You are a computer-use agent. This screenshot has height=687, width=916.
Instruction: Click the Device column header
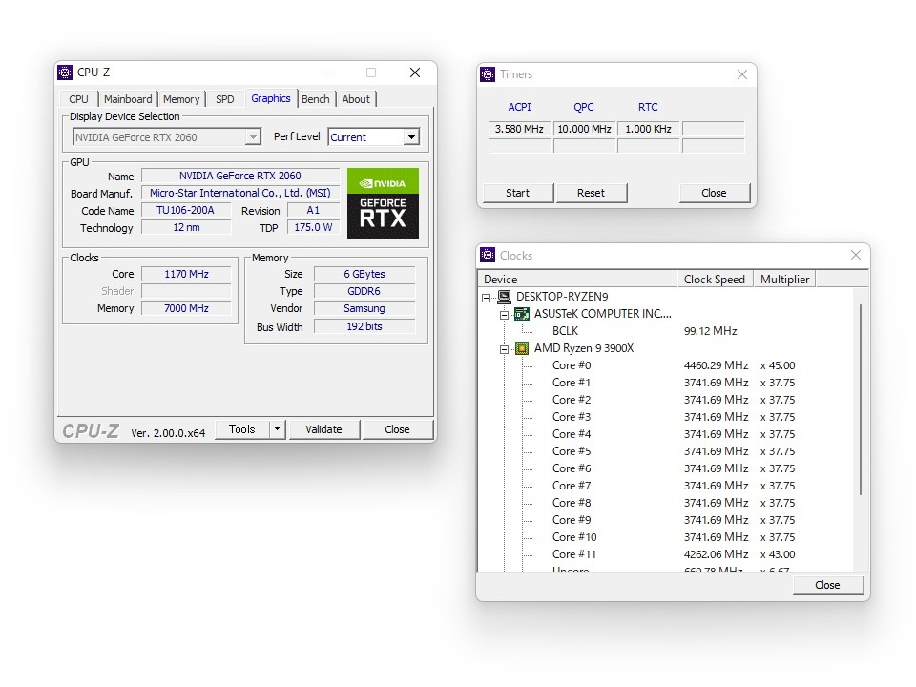coord(577,280)
